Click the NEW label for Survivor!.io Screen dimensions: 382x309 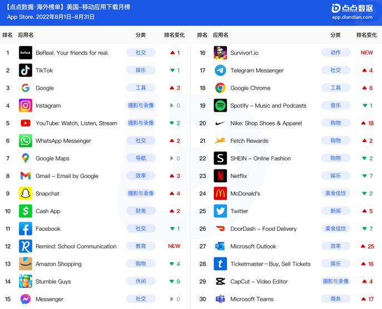366,53
